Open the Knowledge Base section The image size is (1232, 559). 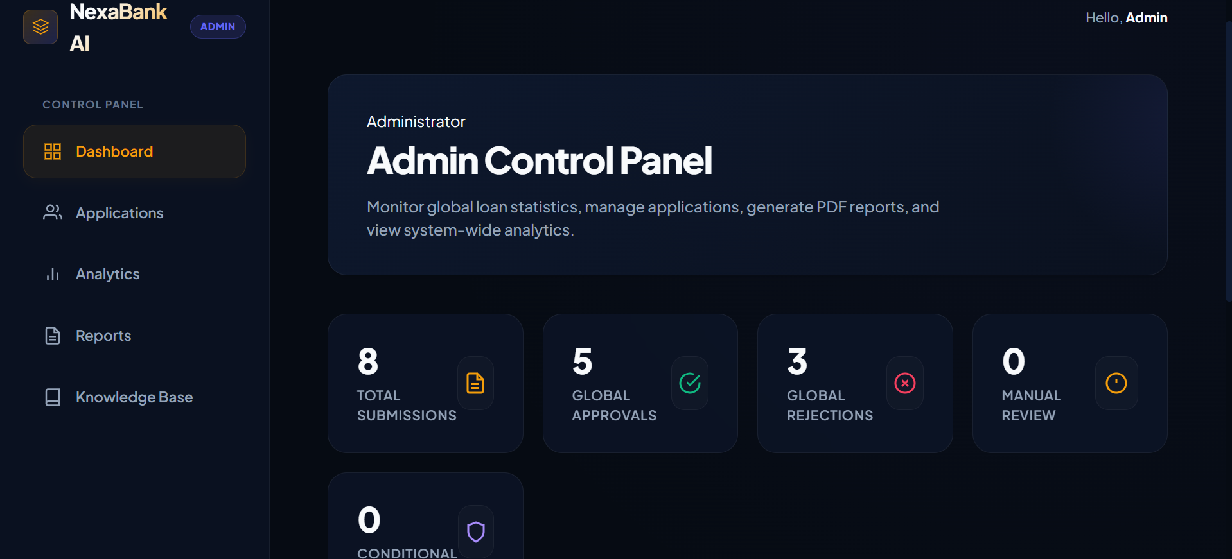coord(134,397)
